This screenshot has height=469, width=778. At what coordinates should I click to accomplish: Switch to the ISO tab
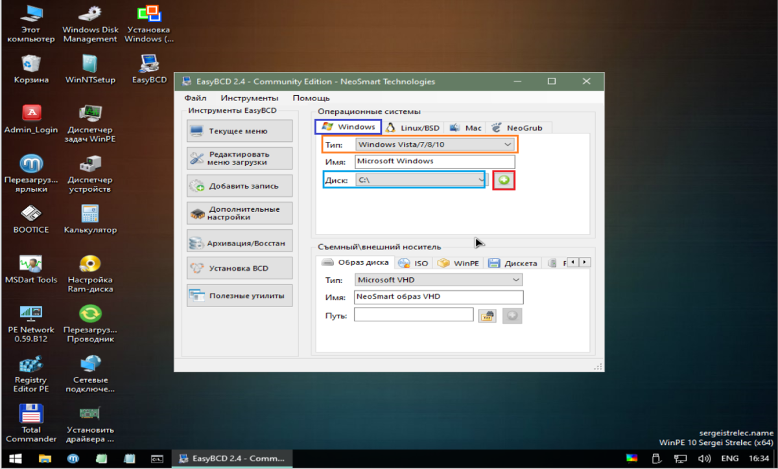click(414, 263)
